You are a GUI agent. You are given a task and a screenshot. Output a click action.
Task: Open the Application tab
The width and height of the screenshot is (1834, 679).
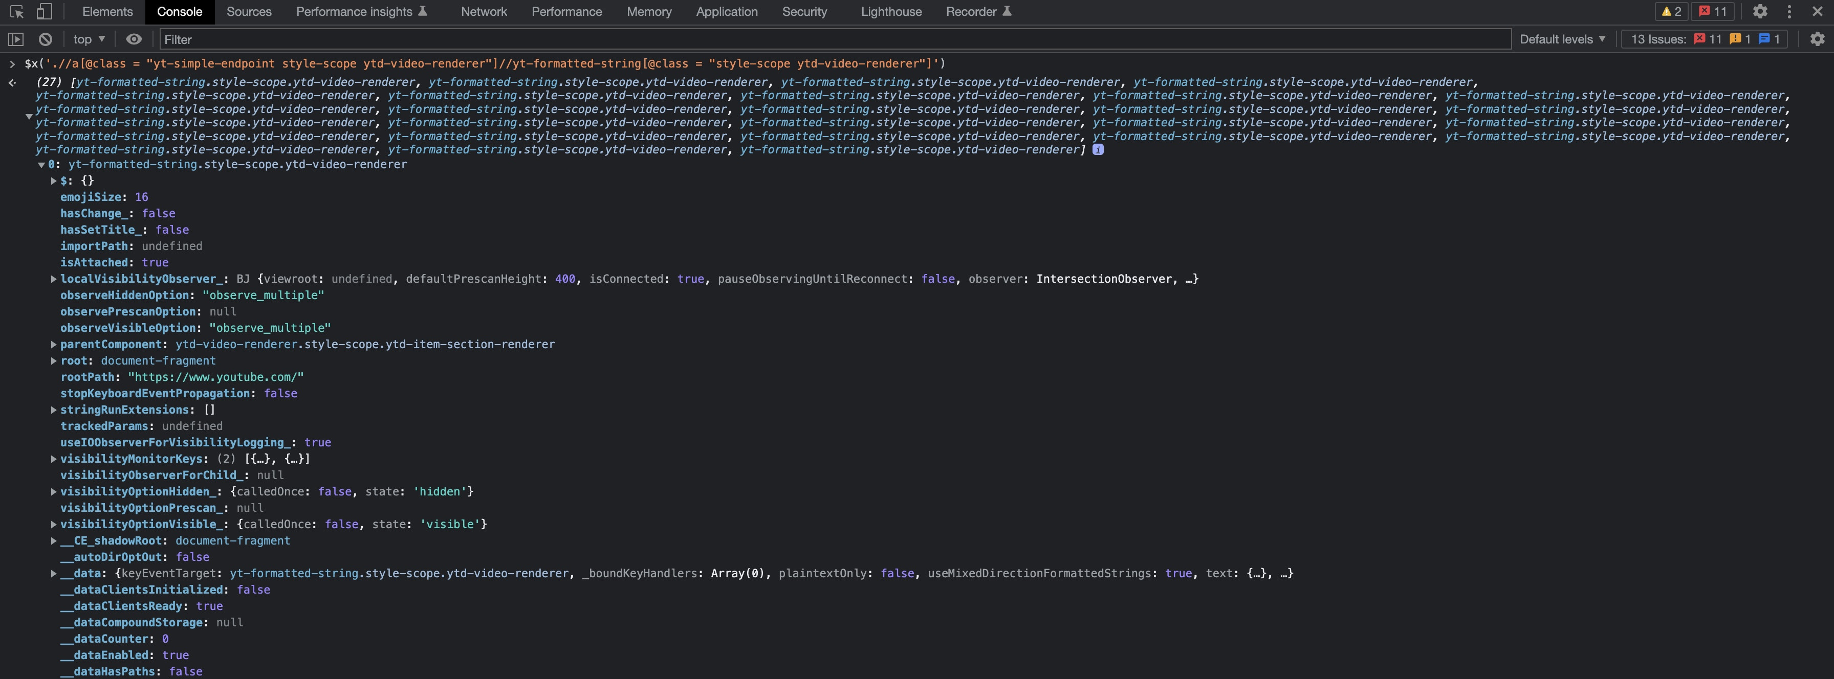[727, 11]
